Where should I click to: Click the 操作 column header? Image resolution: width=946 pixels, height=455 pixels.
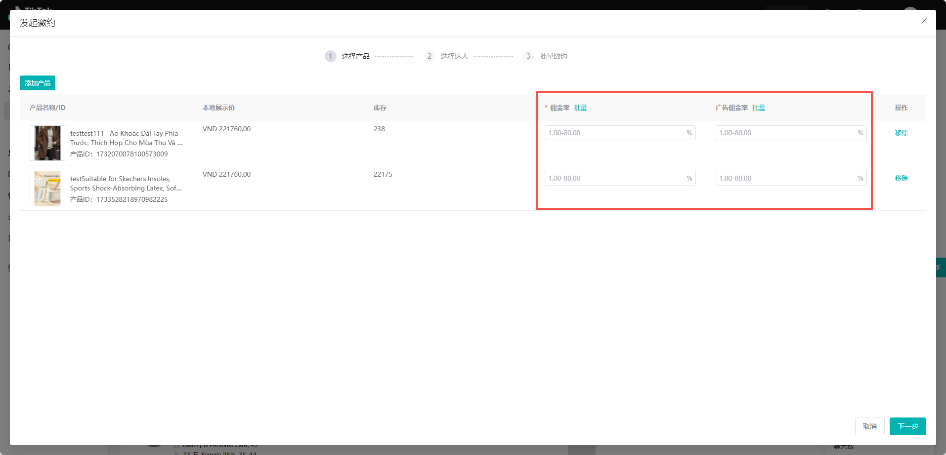(902, 108)
